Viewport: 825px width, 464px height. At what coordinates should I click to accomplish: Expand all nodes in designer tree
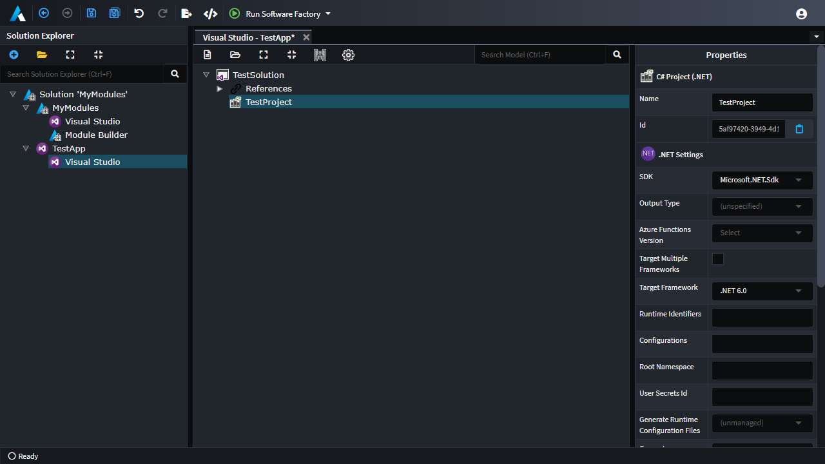tap(264, 55)
